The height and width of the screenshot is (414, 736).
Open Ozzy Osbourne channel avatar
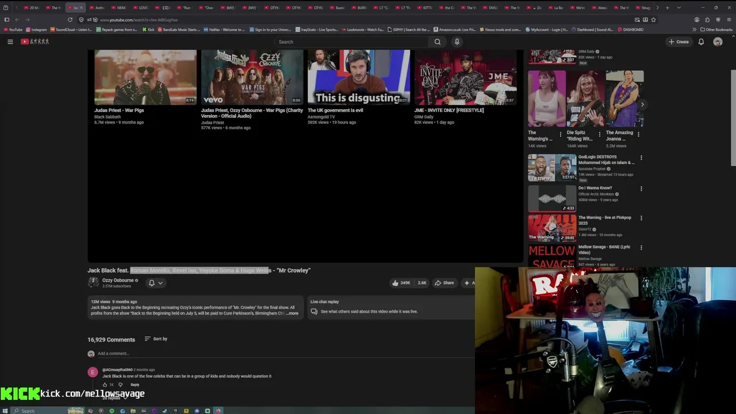coord(93,283)
